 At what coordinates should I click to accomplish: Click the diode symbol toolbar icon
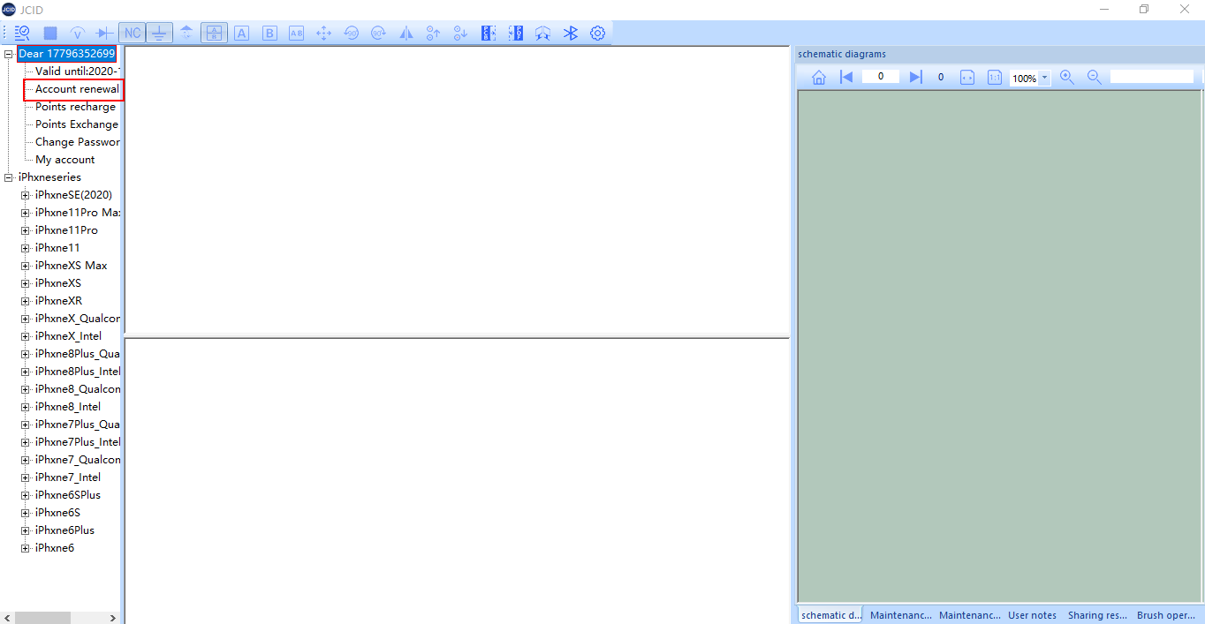(x=104, y=34)
